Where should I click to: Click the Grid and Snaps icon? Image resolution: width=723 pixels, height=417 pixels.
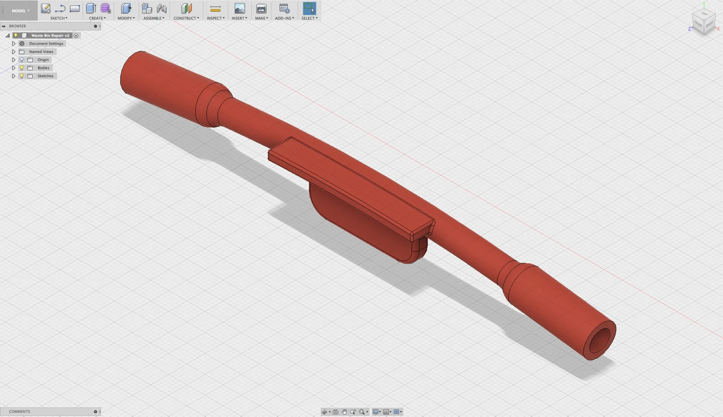386,412
